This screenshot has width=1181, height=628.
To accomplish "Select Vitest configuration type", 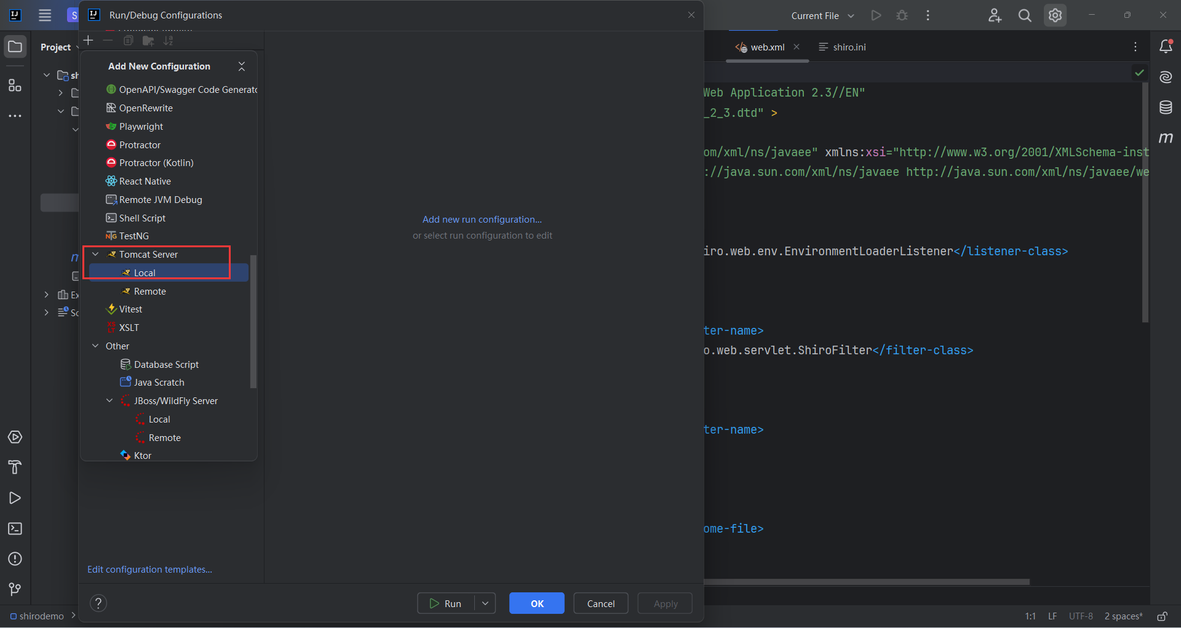I will point(124,309).
